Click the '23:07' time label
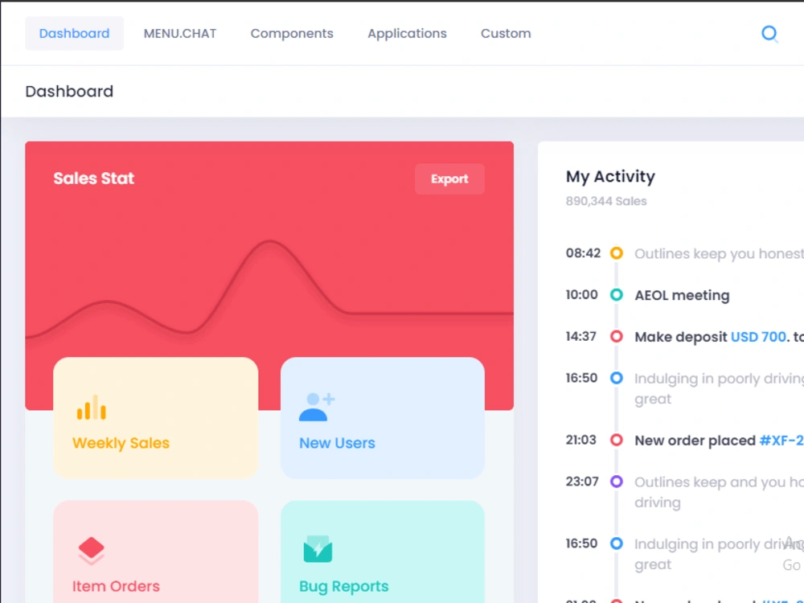This screenshot has width=804, height=603. (582, 482)
